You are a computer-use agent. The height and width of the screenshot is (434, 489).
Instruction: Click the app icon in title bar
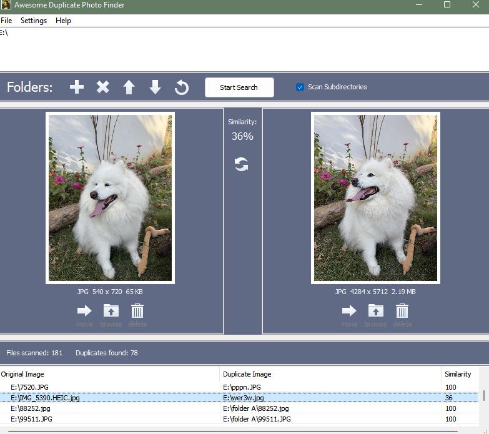click(x=6, y=4)
